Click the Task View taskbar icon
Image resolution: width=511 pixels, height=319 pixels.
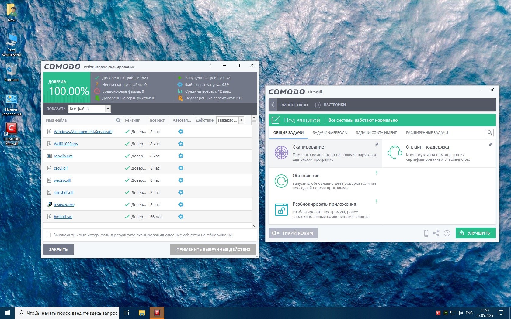tap(127, 313)
